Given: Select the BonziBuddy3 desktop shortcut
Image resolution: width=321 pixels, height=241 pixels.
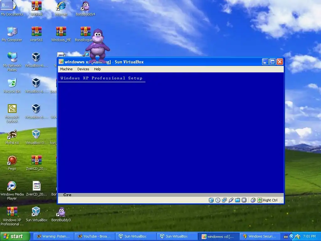Looking at the screenshot, I should 61,214.
